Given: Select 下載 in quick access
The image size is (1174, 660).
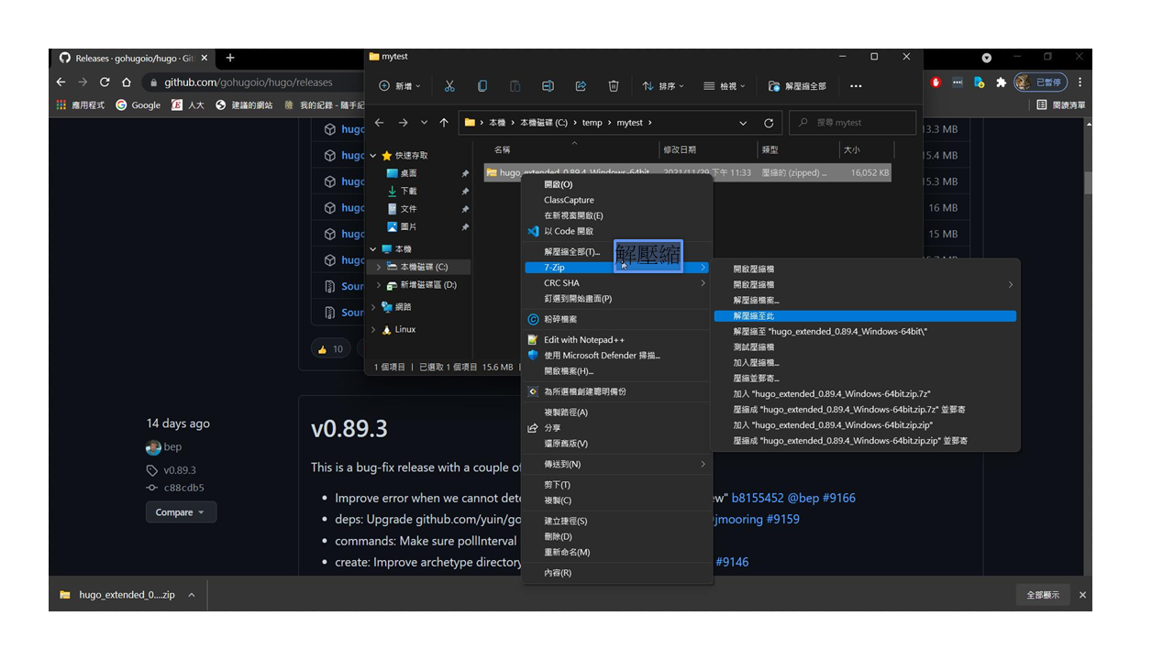Looking at the screenshot, I should (x=408, y=191).
